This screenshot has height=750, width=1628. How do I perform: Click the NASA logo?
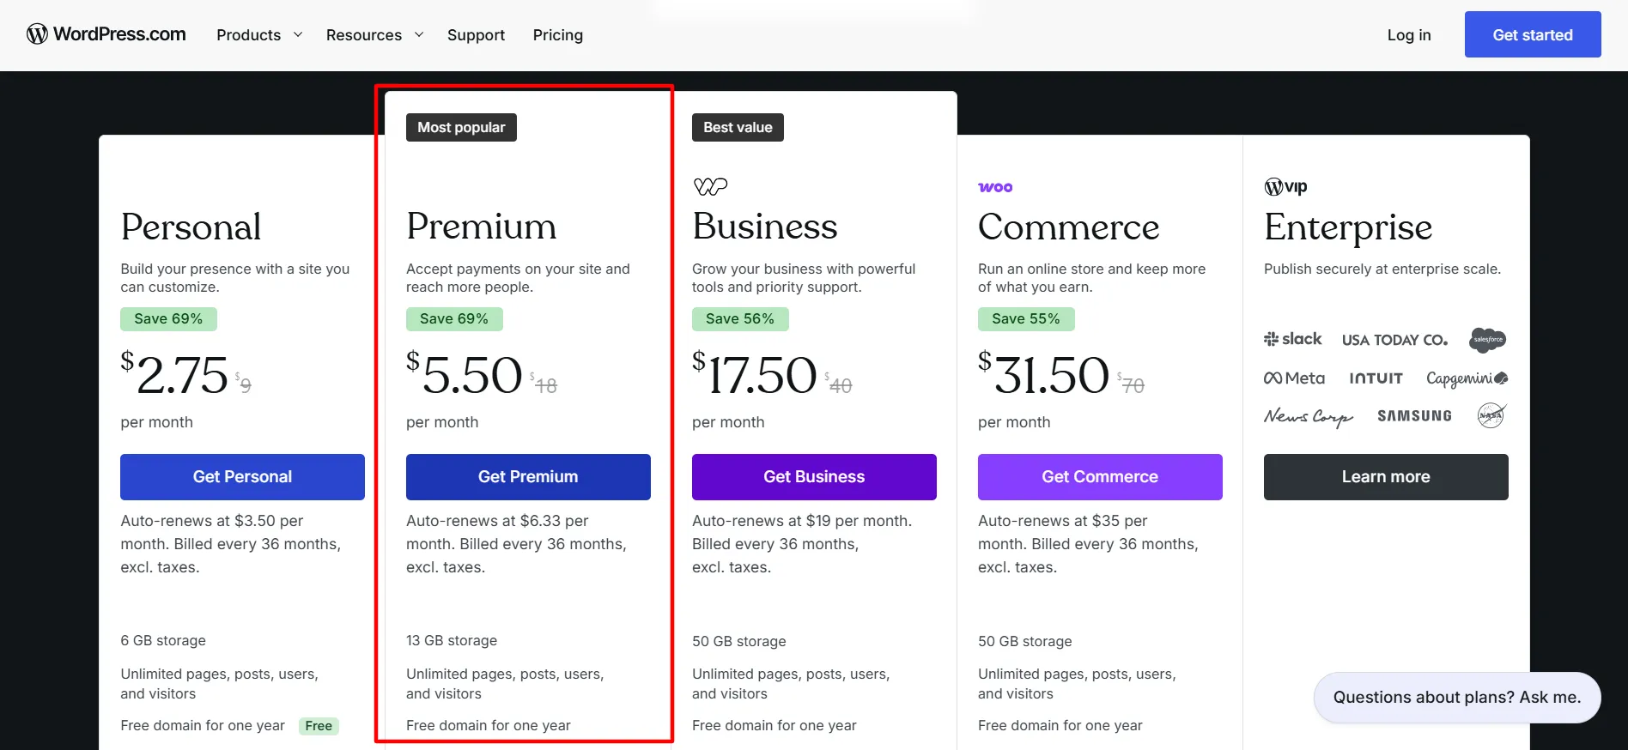(x=1491, y=415)
